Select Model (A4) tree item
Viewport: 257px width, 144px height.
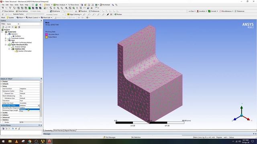tap(12, 32)
